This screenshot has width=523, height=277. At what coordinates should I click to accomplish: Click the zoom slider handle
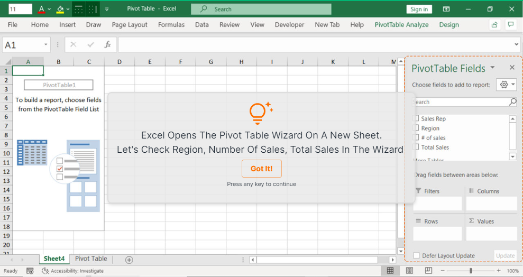tap(471, 271)
